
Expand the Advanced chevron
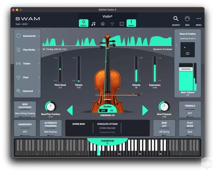39,91
